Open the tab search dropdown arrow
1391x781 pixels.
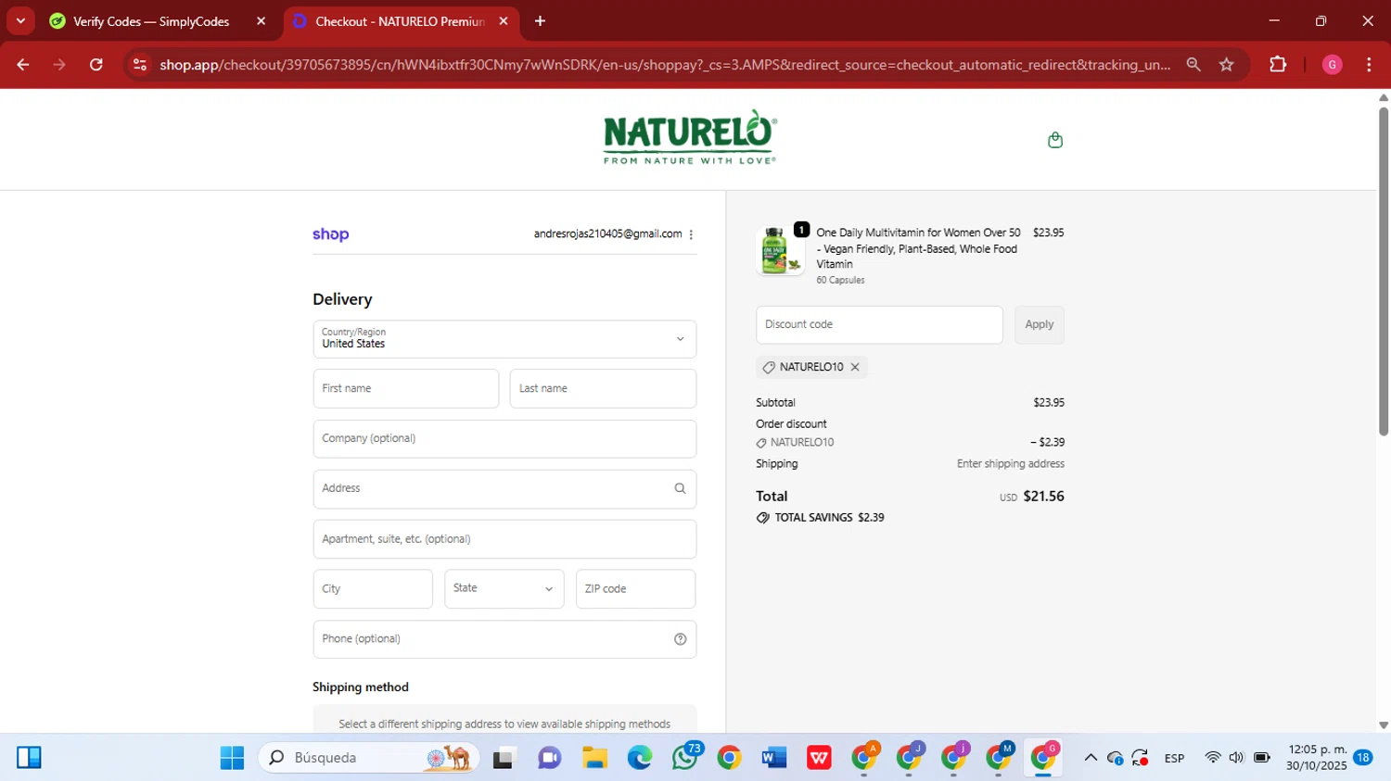(20, 21)
